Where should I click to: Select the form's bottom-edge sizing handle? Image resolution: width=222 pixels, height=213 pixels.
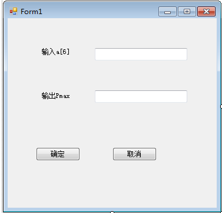point(112,212)
